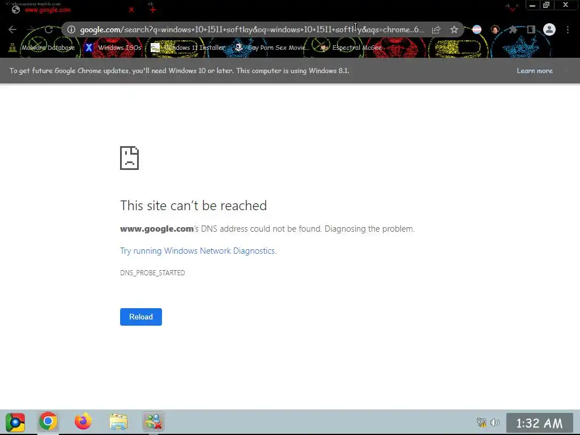
Task: Click the sad page error icon
Action: (130, 158)
